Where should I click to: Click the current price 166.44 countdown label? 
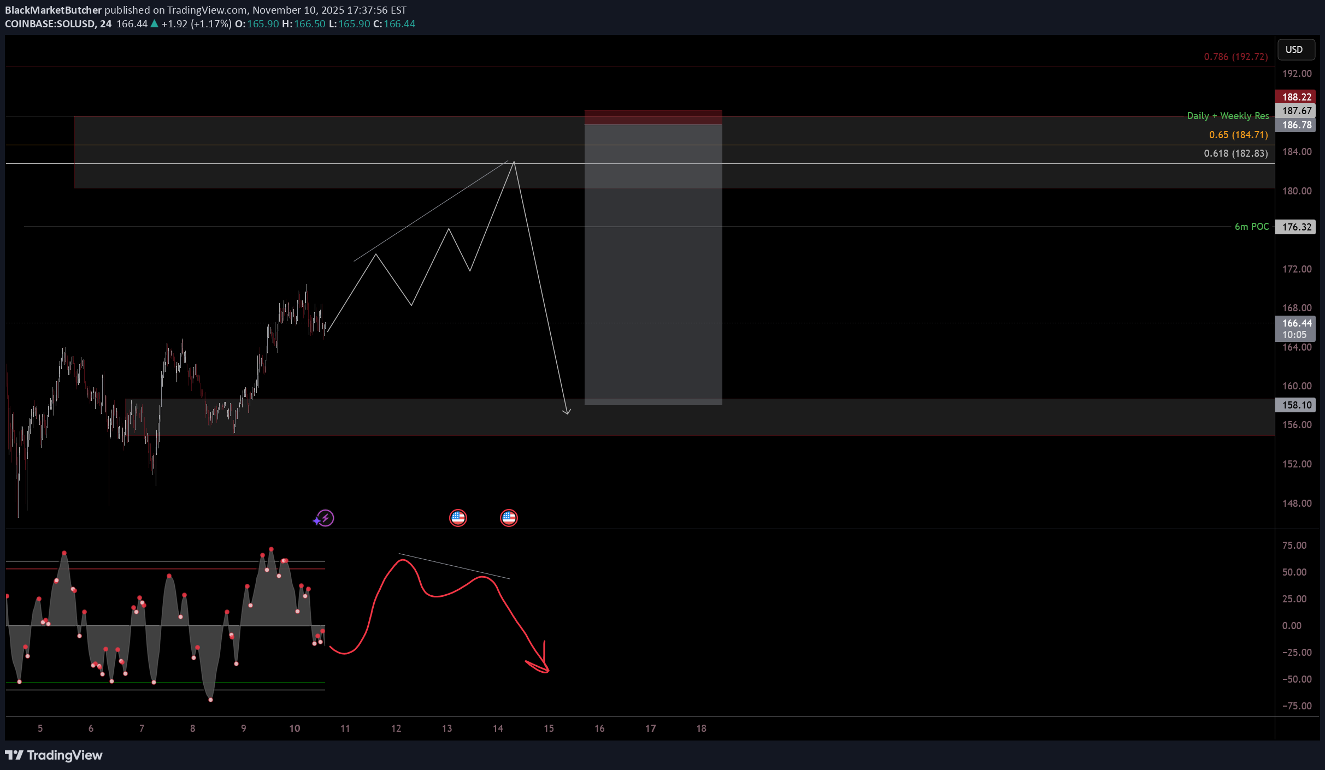coord(1295,329)
